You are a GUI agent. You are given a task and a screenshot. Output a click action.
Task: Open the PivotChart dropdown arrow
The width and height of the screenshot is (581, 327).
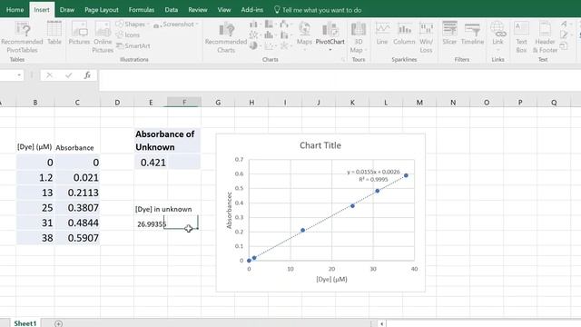[330, 49]
